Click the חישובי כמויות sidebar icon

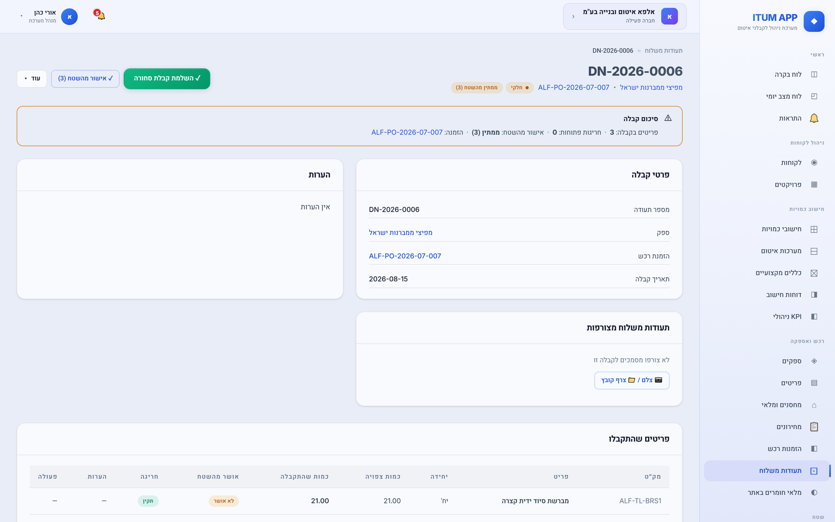coord(814,229)
